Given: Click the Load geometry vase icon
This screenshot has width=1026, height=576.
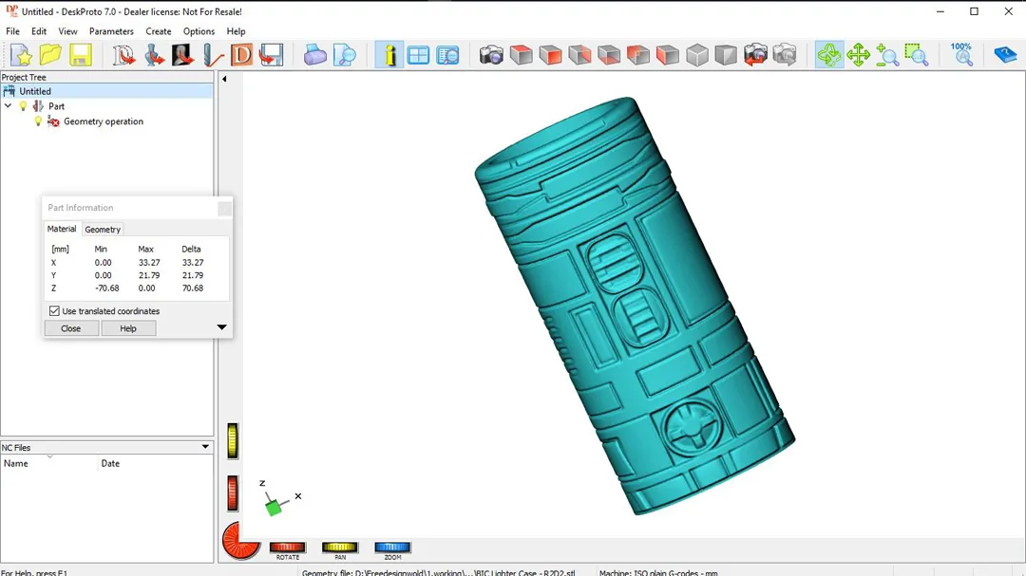Looking at the screenshot, I should pyautogui.click(x=154, y=55).
